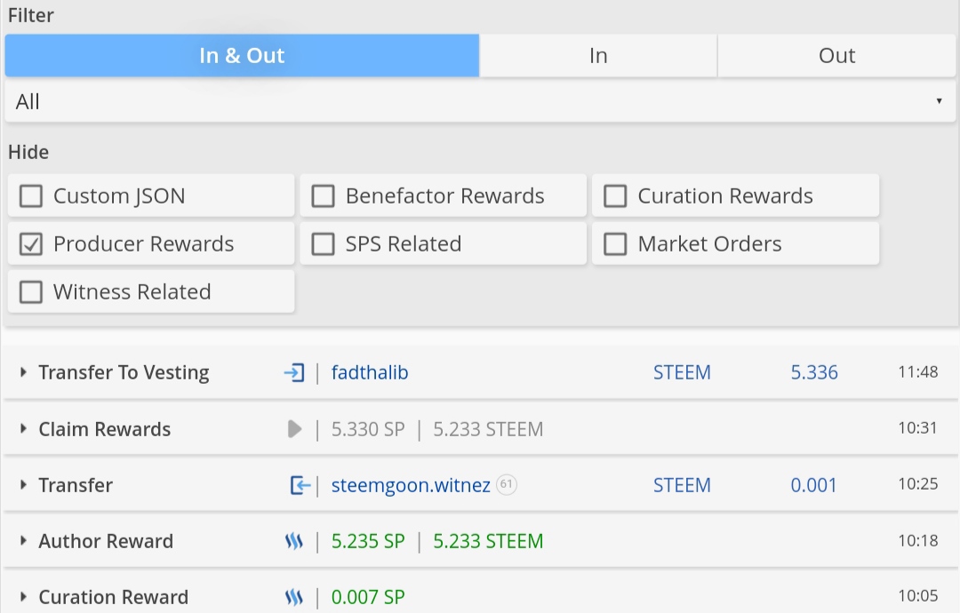This screenshot has width=960, height=613.
Task: Select the In & Out filter tab
Action: (x=242, y=56)
